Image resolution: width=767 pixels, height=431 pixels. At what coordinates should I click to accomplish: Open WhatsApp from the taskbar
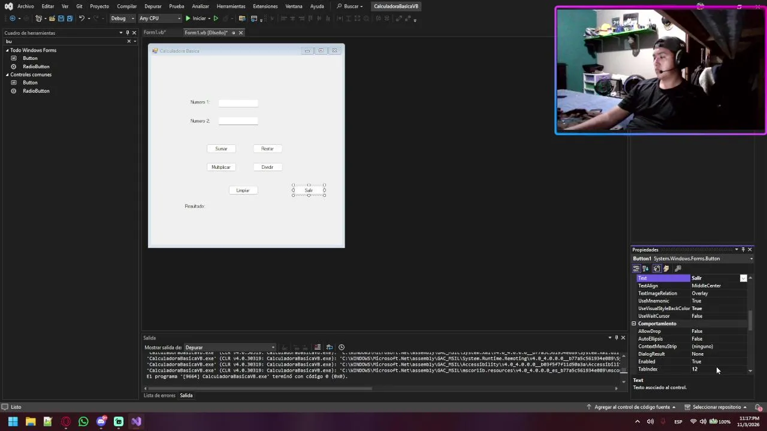pyautogui.click(x=83, y=421)
